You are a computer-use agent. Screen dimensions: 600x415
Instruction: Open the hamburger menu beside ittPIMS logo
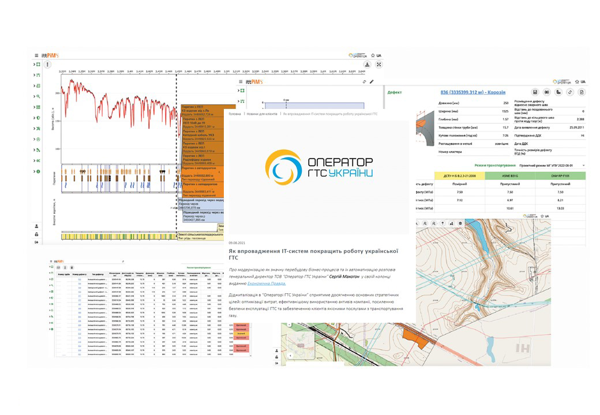coord(36,55)
